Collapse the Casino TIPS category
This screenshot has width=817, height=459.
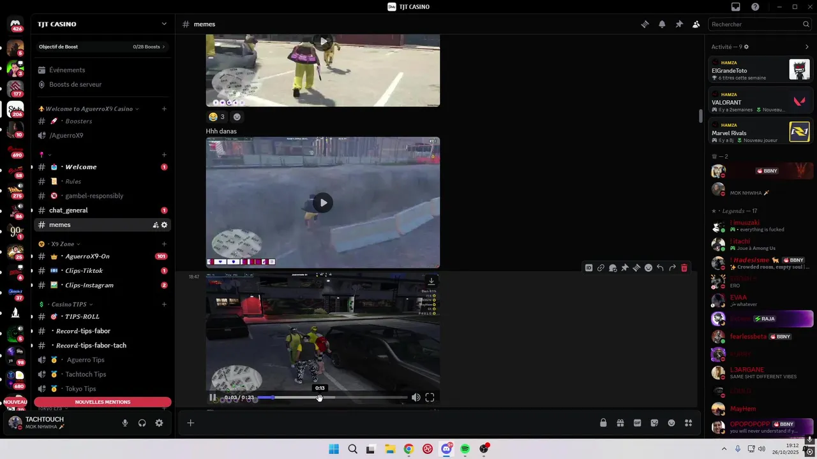click(x=66, y=305)
